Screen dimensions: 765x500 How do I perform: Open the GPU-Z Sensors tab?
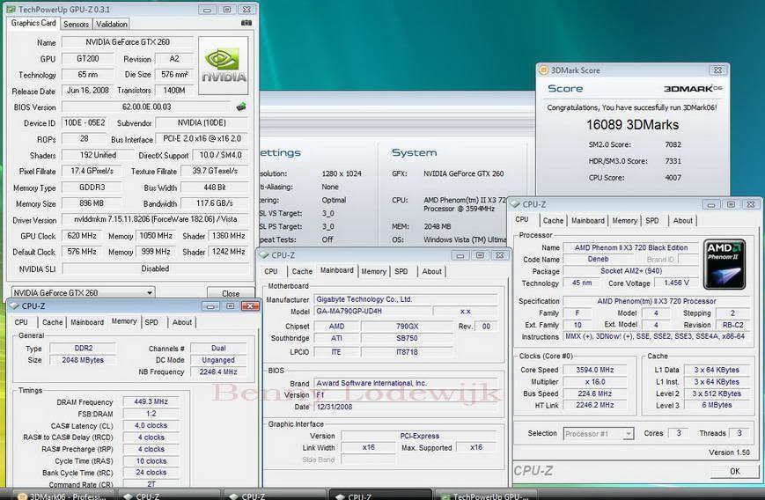76,24
